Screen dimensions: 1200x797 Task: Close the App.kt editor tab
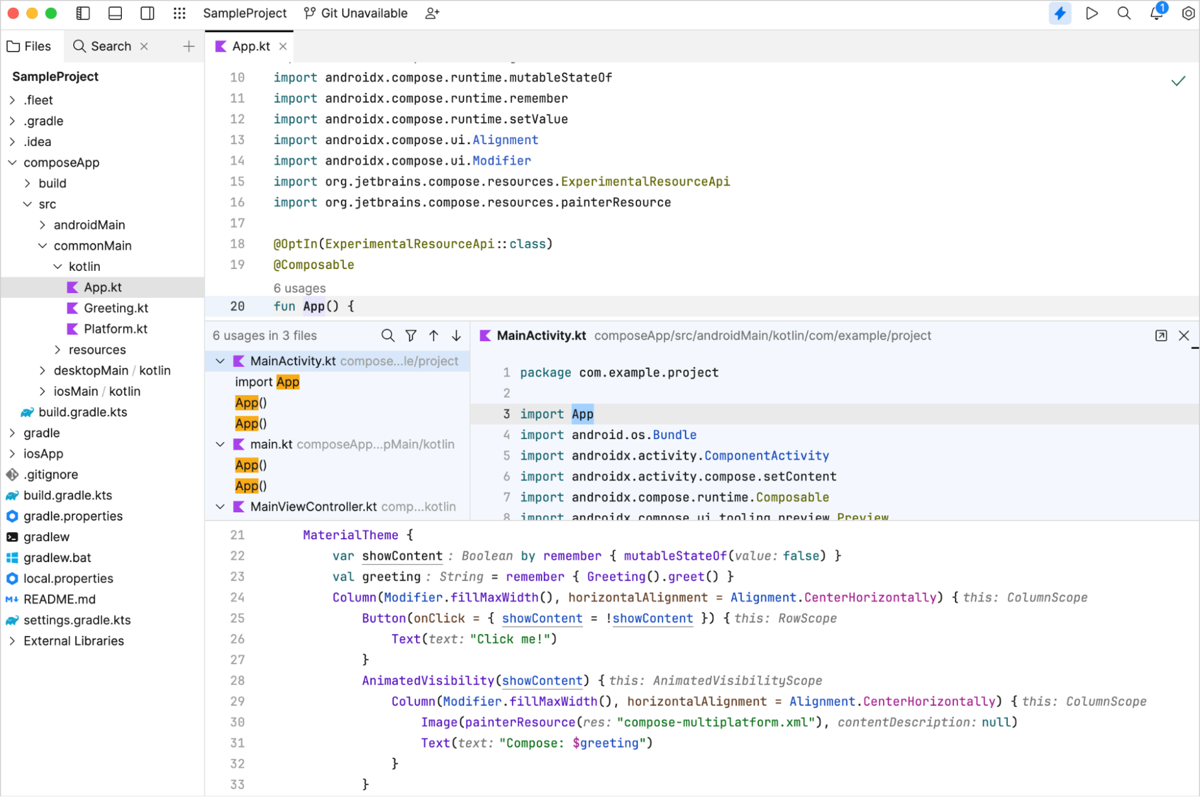(283, 46)
